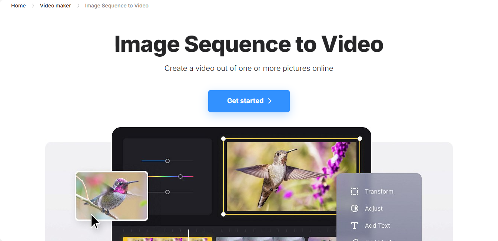Select the Add Text T icon
This screenshot has height=241, width=498.
click(355, 225)
